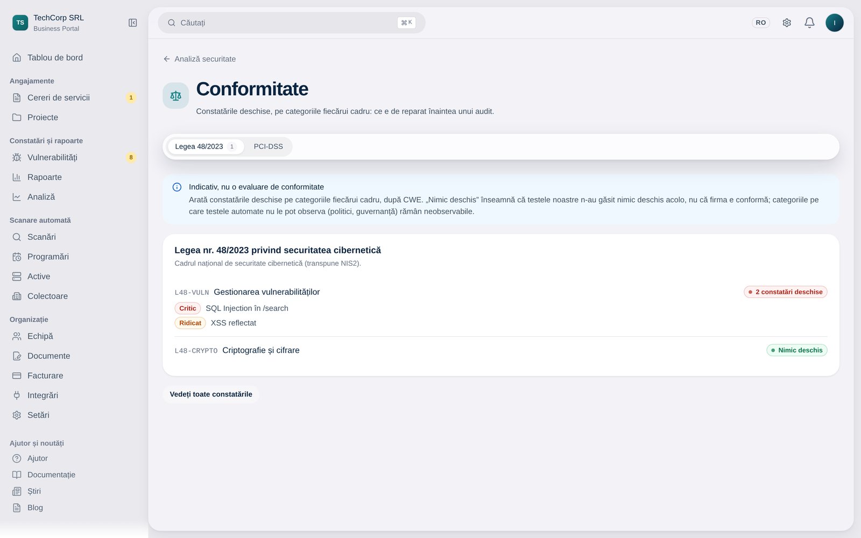Click the line chart icon beside Analiză
Screen dimensions: 861x538
coord(17,197)
